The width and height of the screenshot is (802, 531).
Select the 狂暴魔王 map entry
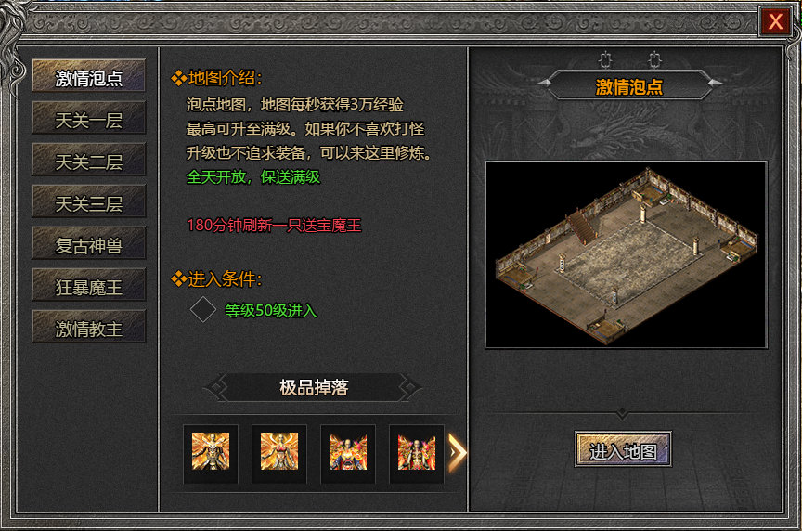coord(88,285)
